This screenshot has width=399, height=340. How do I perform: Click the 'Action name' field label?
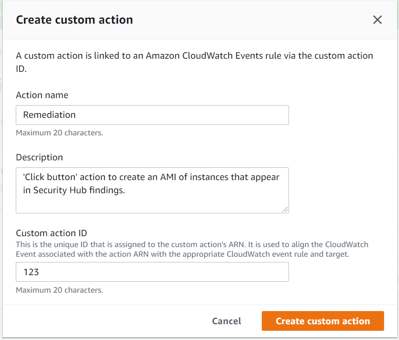(x=42, y=95)
